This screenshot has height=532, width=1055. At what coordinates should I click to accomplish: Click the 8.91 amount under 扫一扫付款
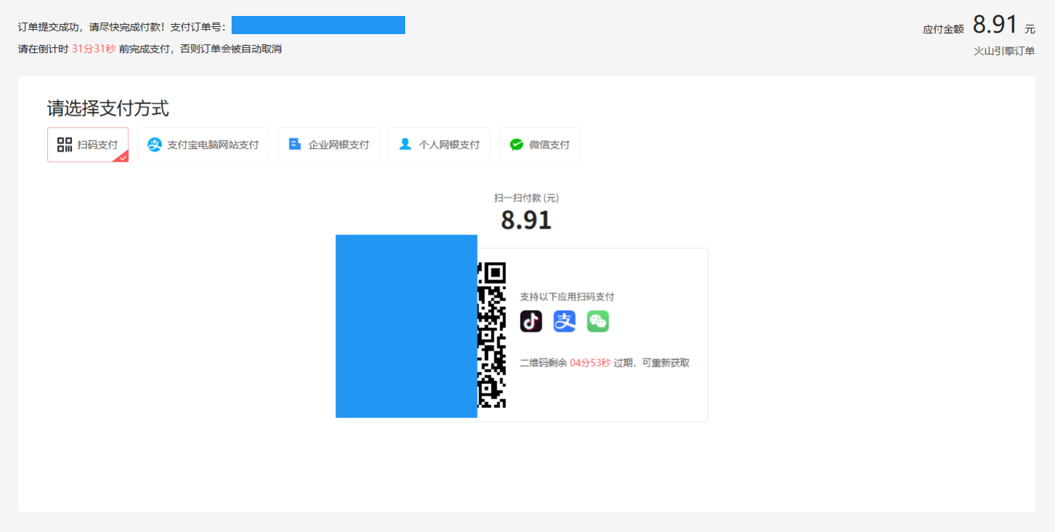(526, 220)
